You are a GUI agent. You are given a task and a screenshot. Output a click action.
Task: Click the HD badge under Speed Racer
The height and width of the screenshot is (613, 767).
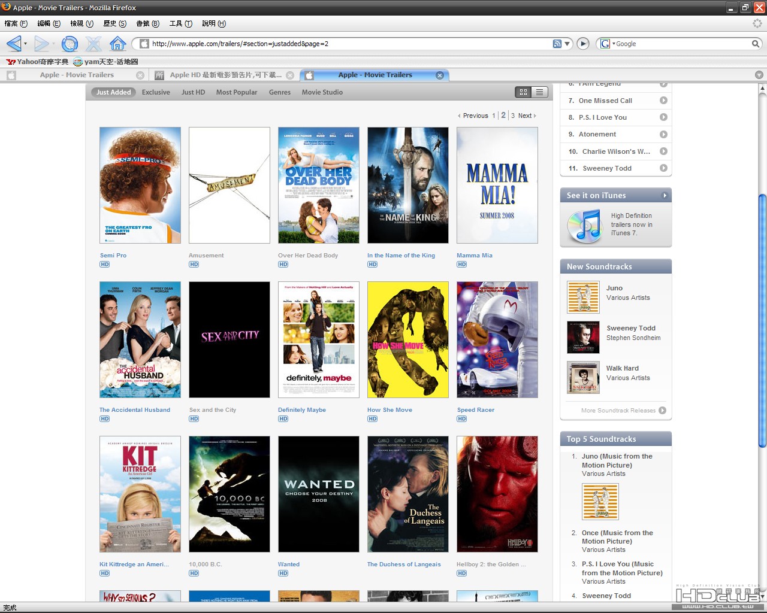pos(461,419)
